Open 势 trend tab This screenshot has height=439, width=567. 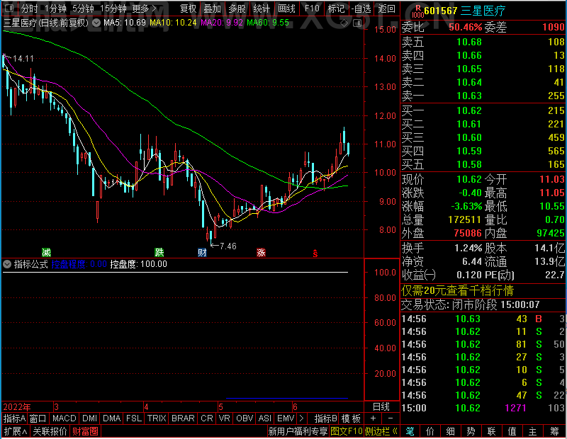coord(471,431)
